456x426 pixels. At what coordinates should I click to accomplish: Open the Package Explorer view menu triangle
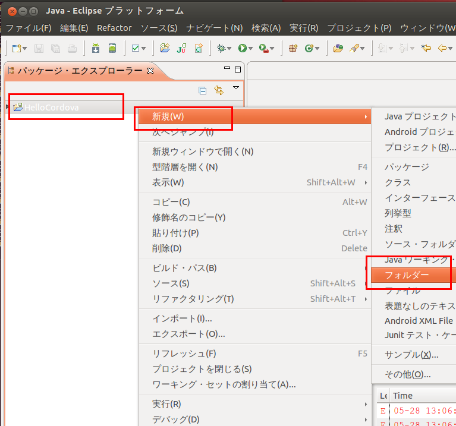(x=236, y=88)
